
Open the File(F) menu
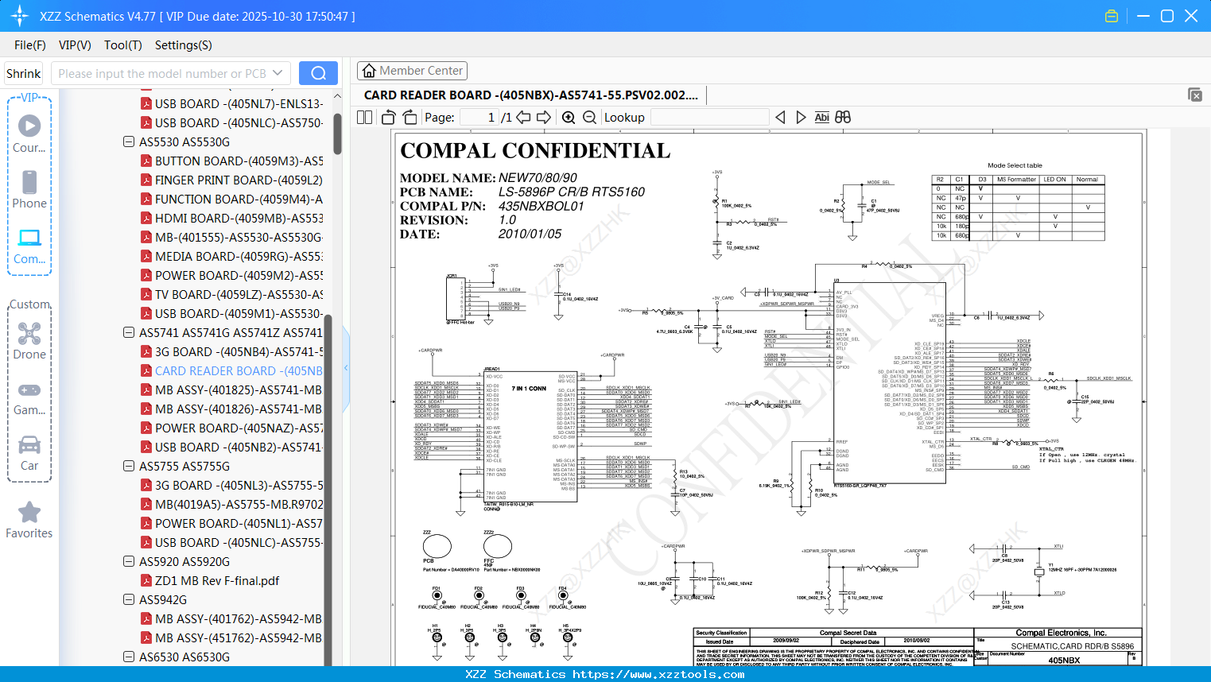30,45
